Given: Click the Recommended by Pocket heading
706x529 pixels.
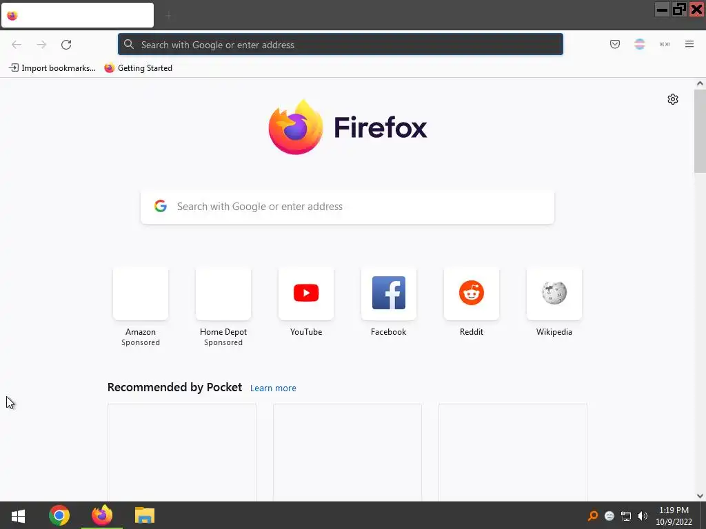Looking at the screenshot, I should tap(174, 387).
